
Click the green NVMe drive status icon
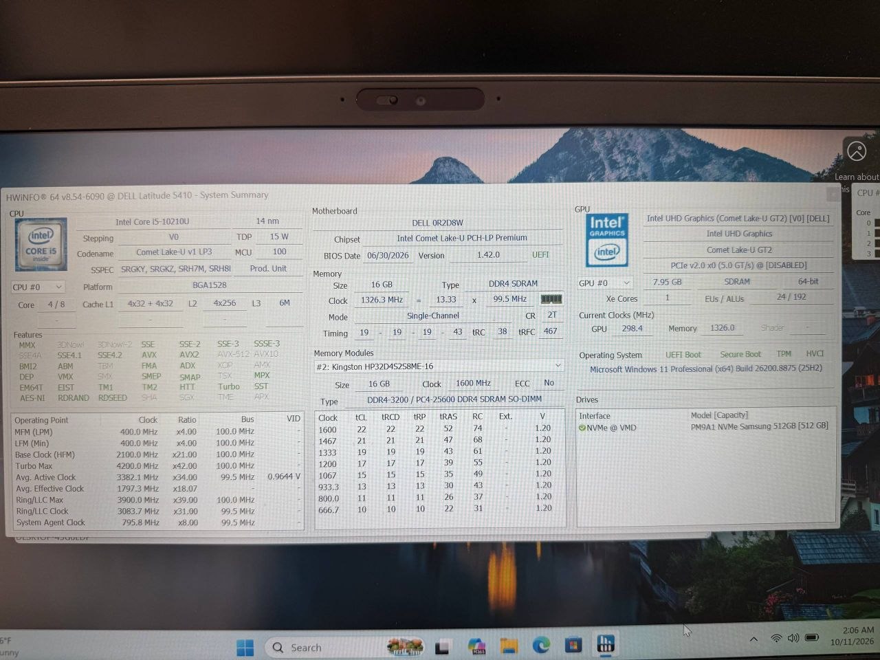(582, 428)
